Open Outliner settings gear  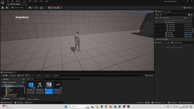(x=192, y=15)
